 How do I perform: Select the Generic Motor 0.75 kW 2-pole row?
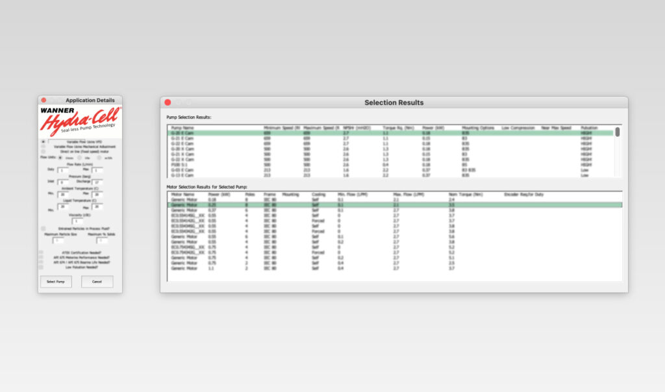[x=395, y=263]
